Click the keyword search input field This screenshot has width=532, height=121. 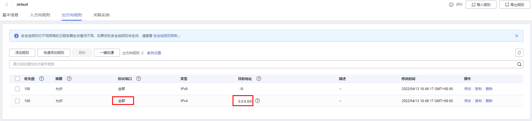point(259,64)
